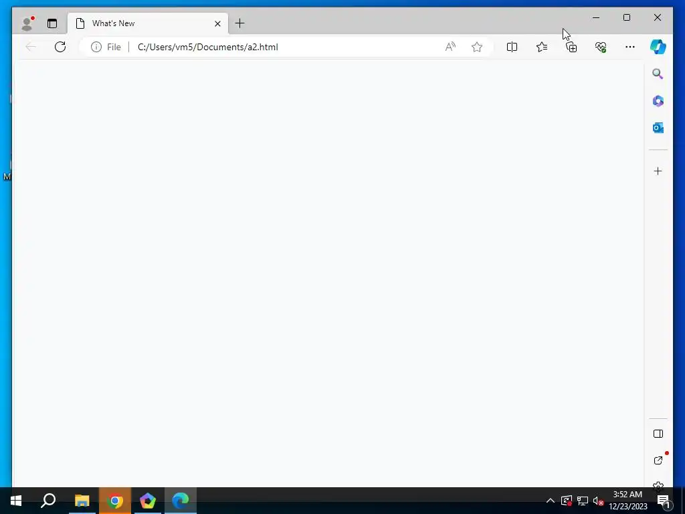Refresh the current page
685x514 pixels.
coord(60,47)
